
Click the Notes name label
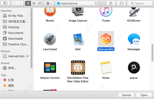pos(106,78)
